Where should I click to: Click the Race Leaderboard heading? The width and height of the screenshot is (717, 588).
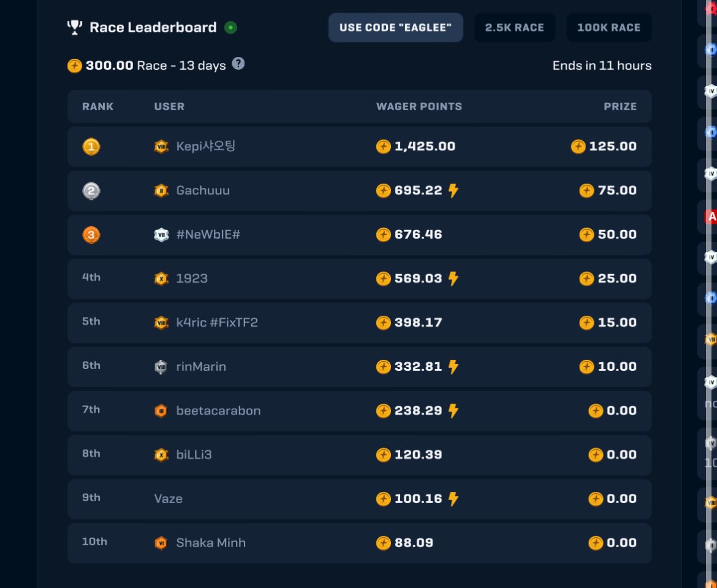pos(153,28)
